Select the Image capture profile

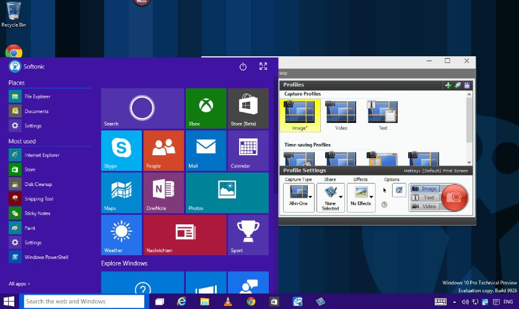tap(300, 116)
